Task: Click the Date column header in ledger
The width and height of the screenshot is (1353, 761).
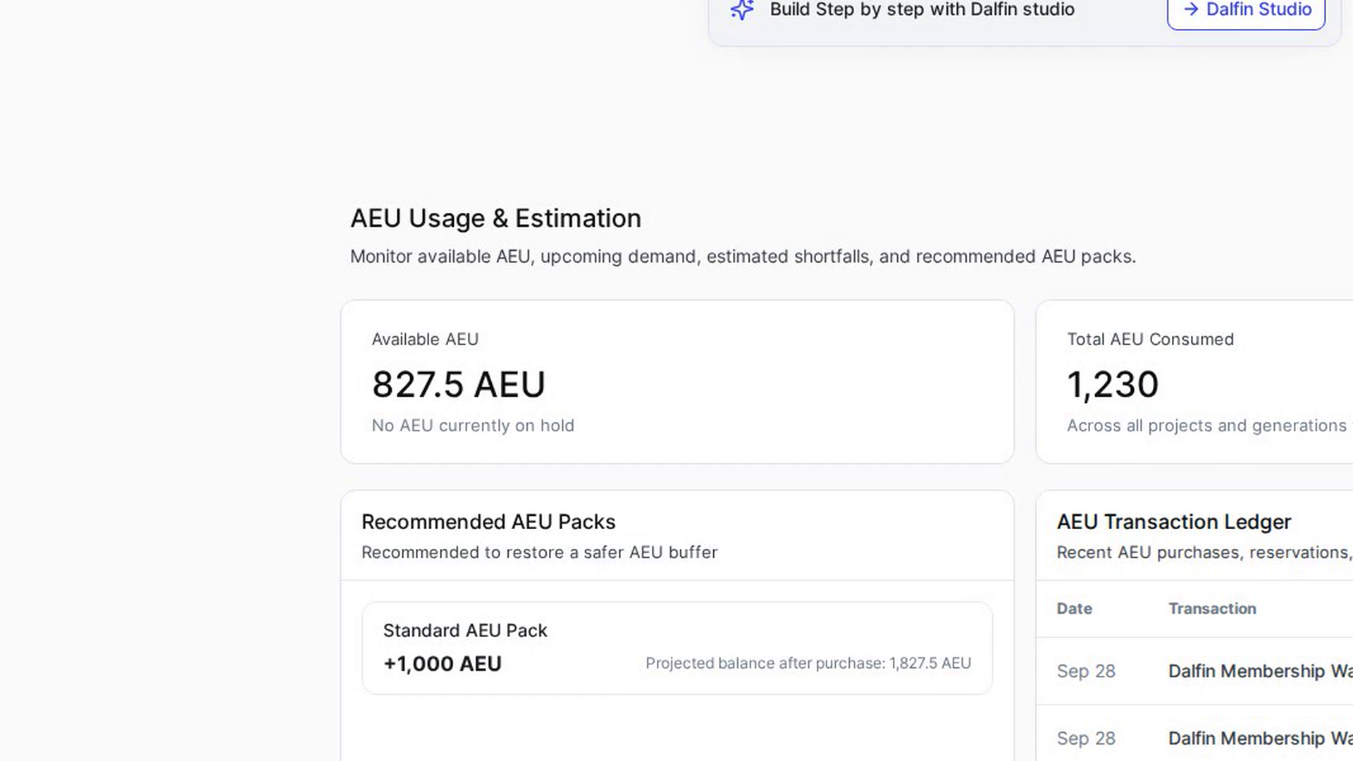Action: 1074,609
